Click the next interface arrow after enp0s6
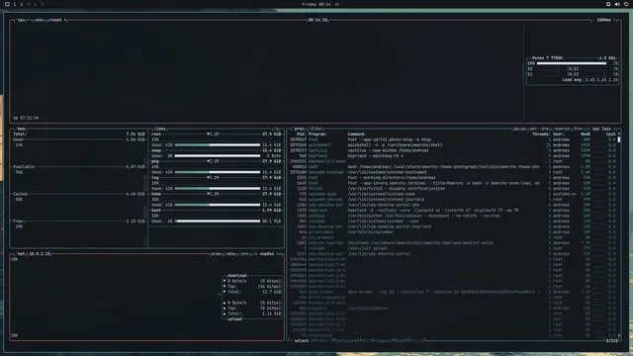This screenshot has width=633, height=356. tap(279, 254)
